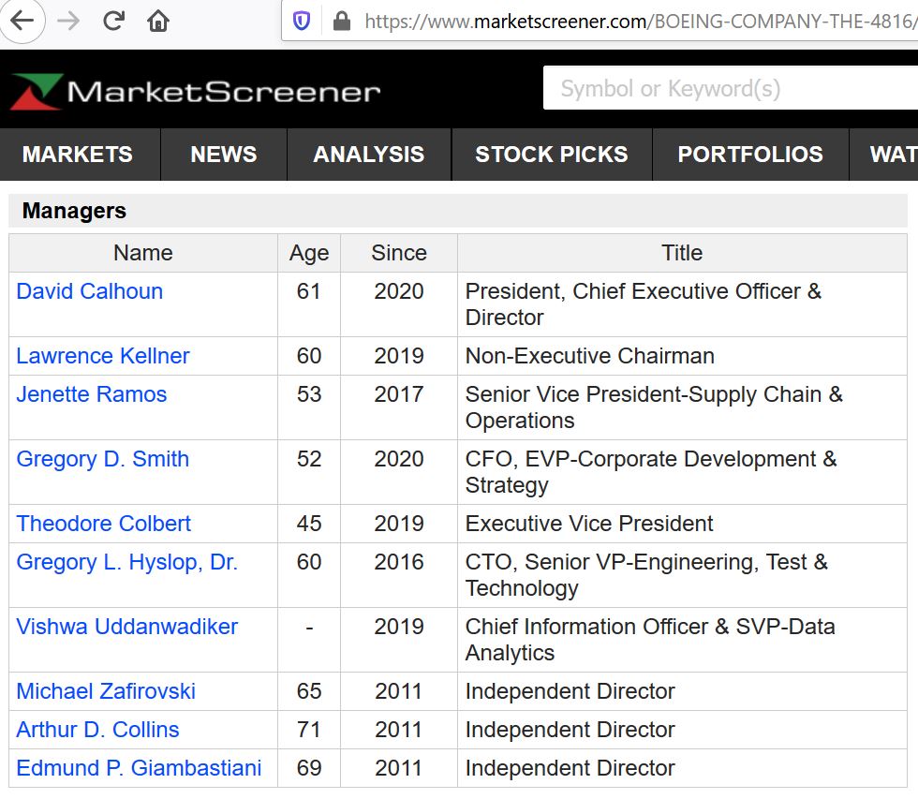Click the Symbol or Keyword search field

tap(731, 89)
